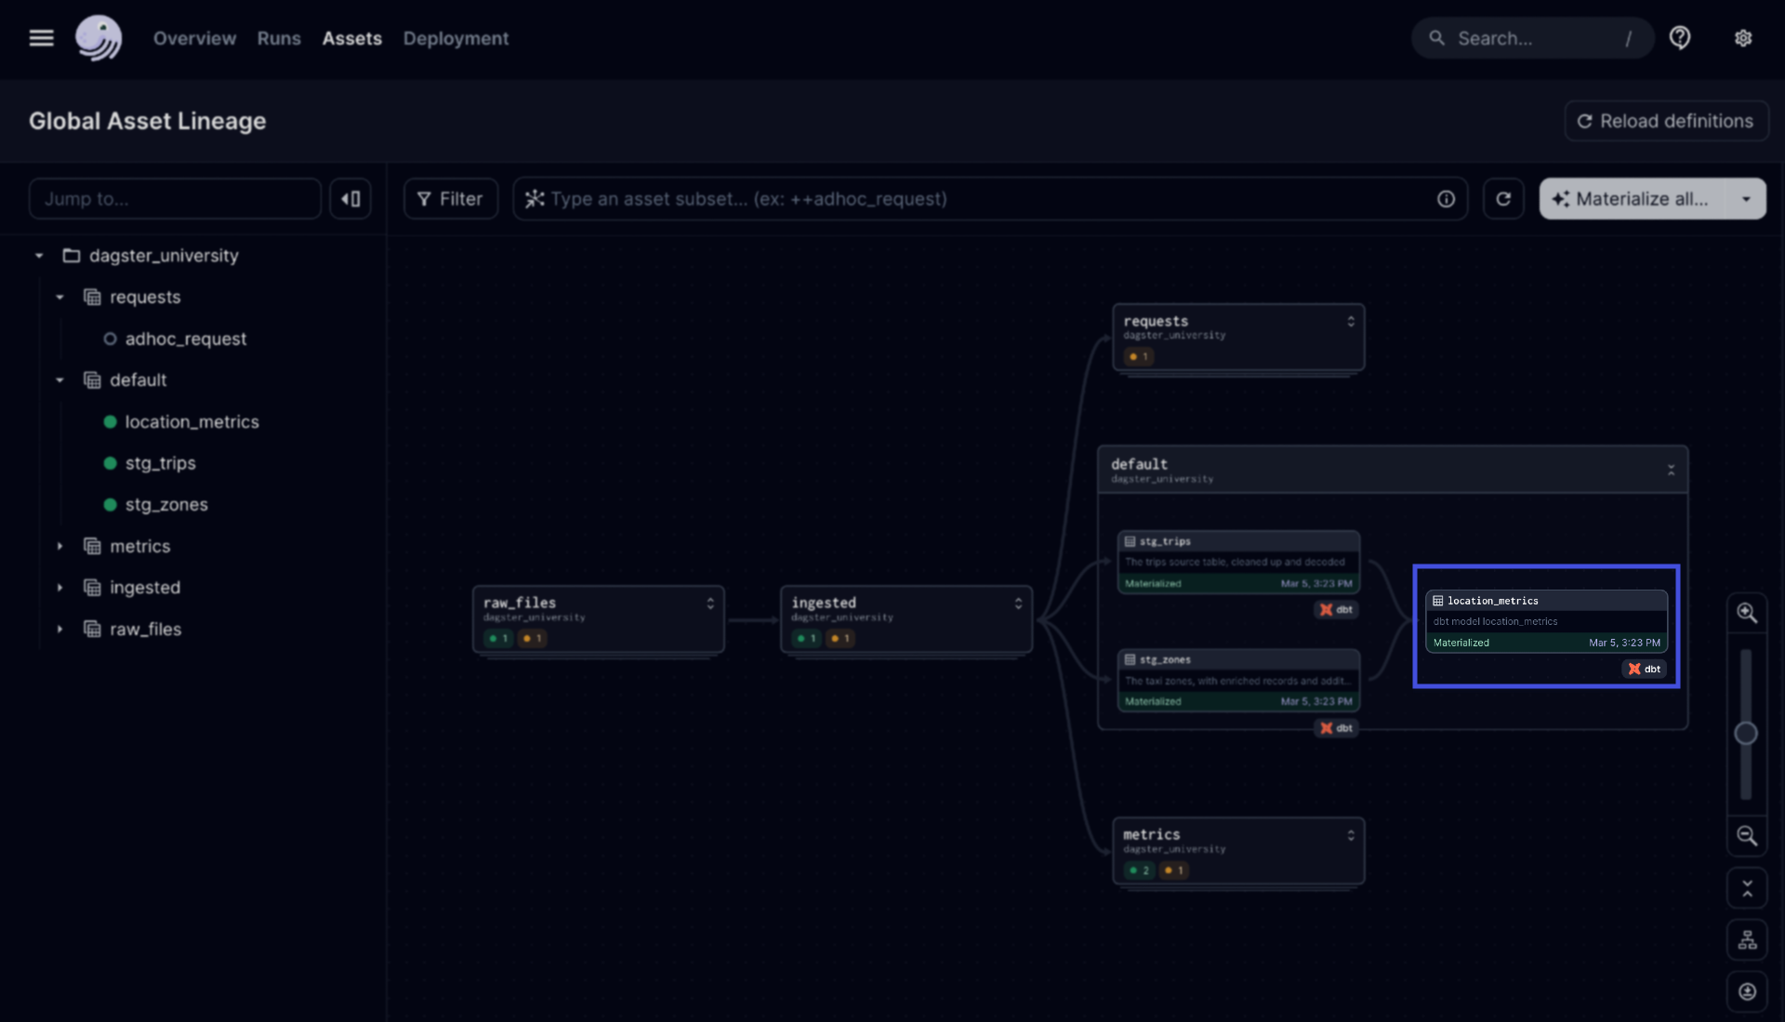Open Materialize all dropdown arrow
This screenshot has height=1022, width=1785.
click(1746, 199)
